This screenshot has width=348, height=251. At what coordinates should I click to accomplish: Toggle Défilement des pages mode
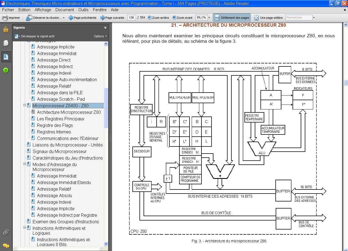click(x=232, y=18)
